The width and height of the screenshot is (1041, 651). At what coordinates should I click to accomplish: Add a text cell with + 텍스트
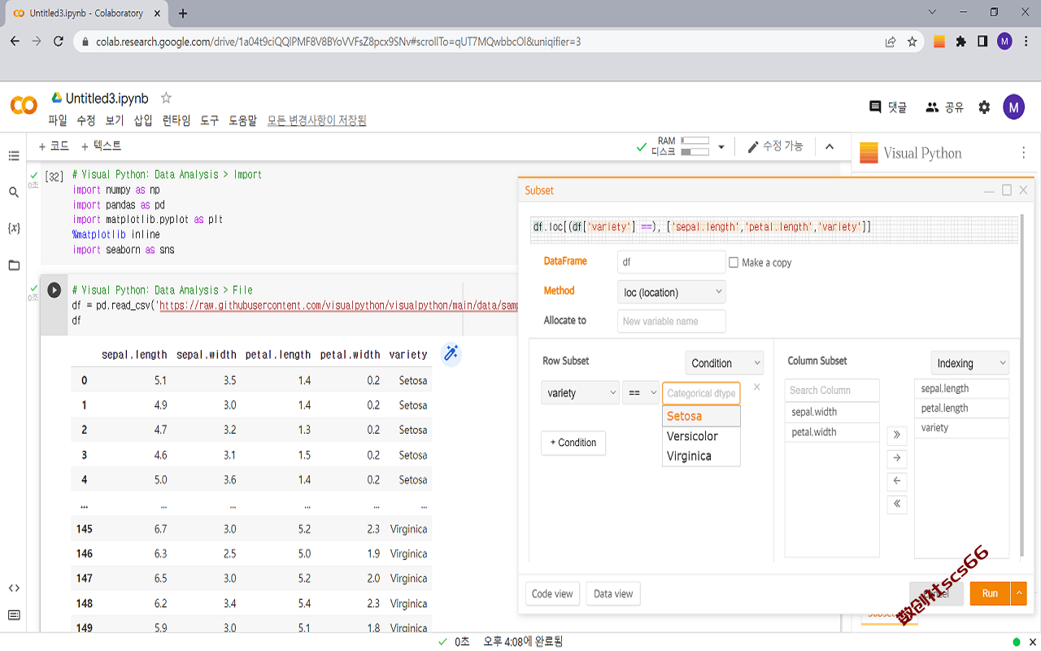tap(101, 146)
